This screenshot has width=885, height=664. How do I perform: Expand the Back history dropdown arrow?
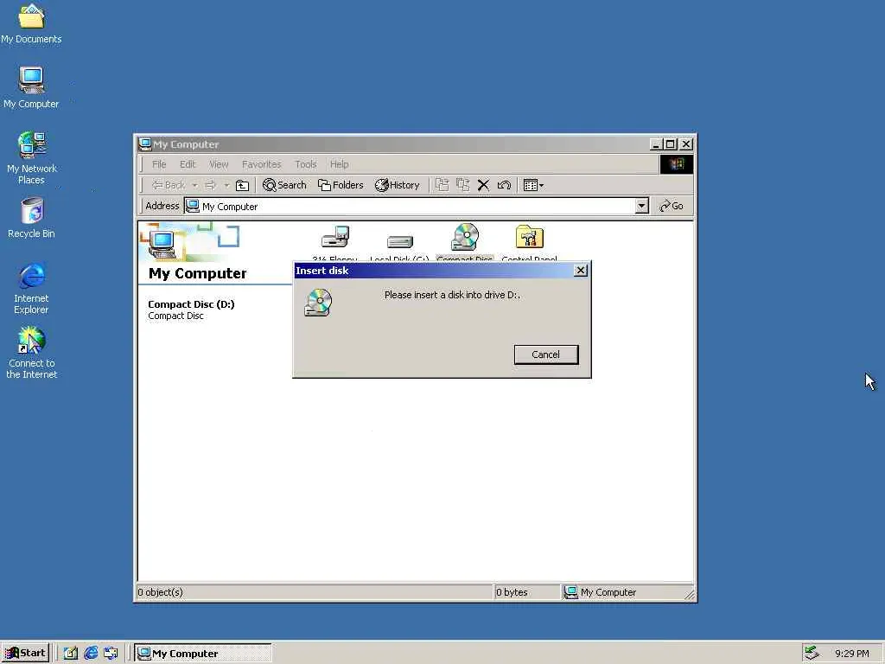tap(194, 185)
